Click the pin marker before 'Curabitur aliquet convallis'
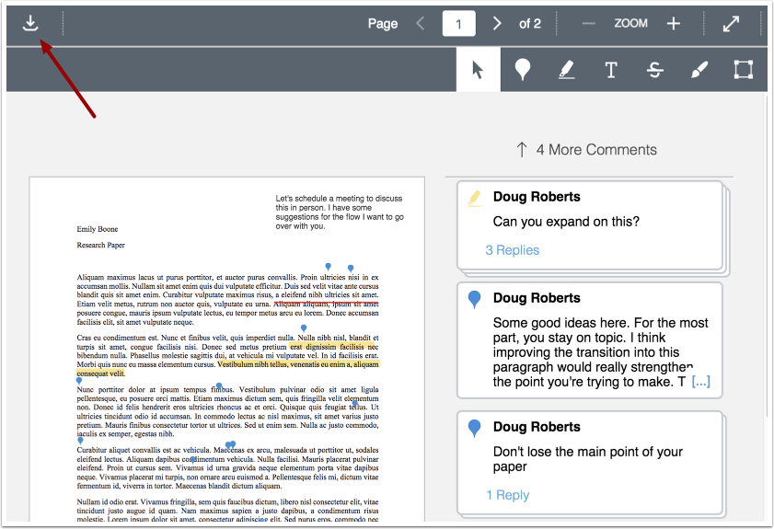 tap(80, 440)
